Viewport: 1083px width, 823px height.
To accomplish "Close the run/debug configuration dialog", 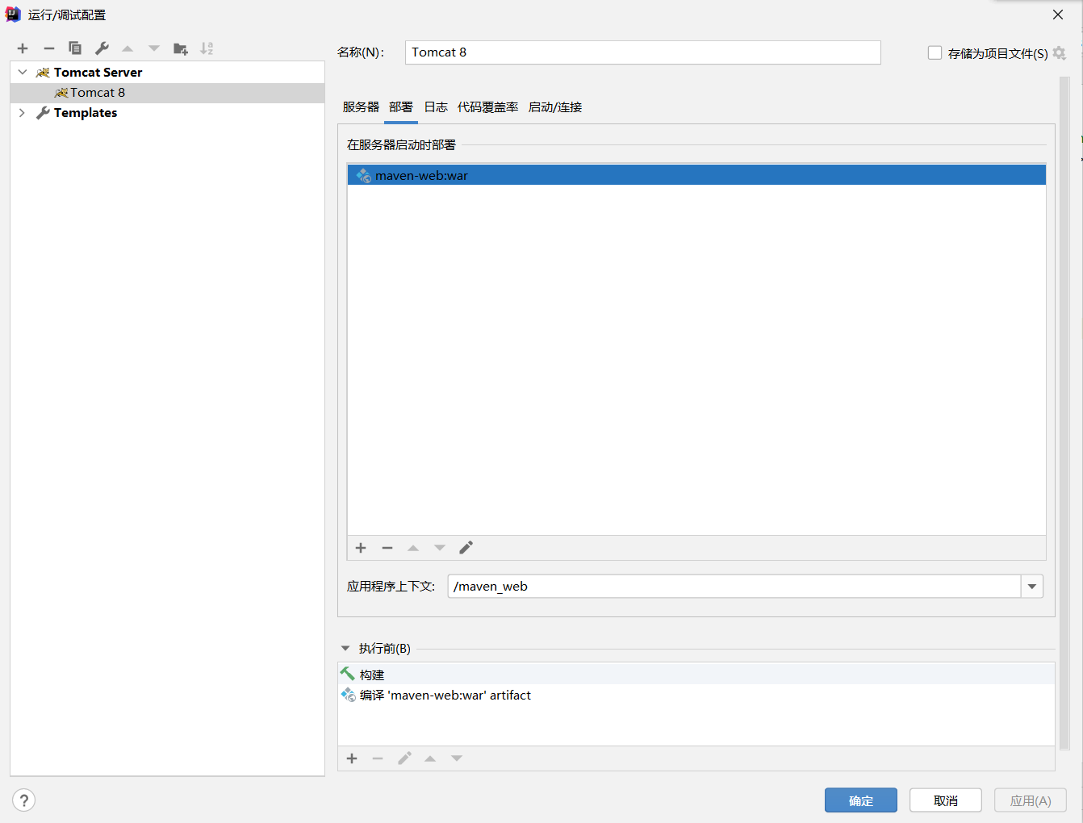I will pyautogui.click(x=1058, y=15).
